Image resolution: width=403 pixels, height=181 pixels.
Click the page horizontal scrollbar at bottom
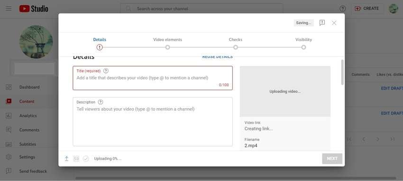pyautogui.click(x=236, y=178)
